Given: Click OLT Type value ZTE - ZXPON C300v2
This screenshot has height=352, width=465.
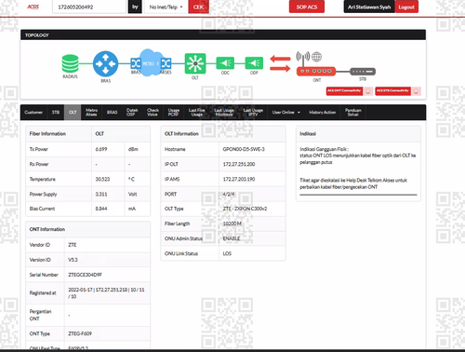Looking at the screenshot, I should coord(245,209).
